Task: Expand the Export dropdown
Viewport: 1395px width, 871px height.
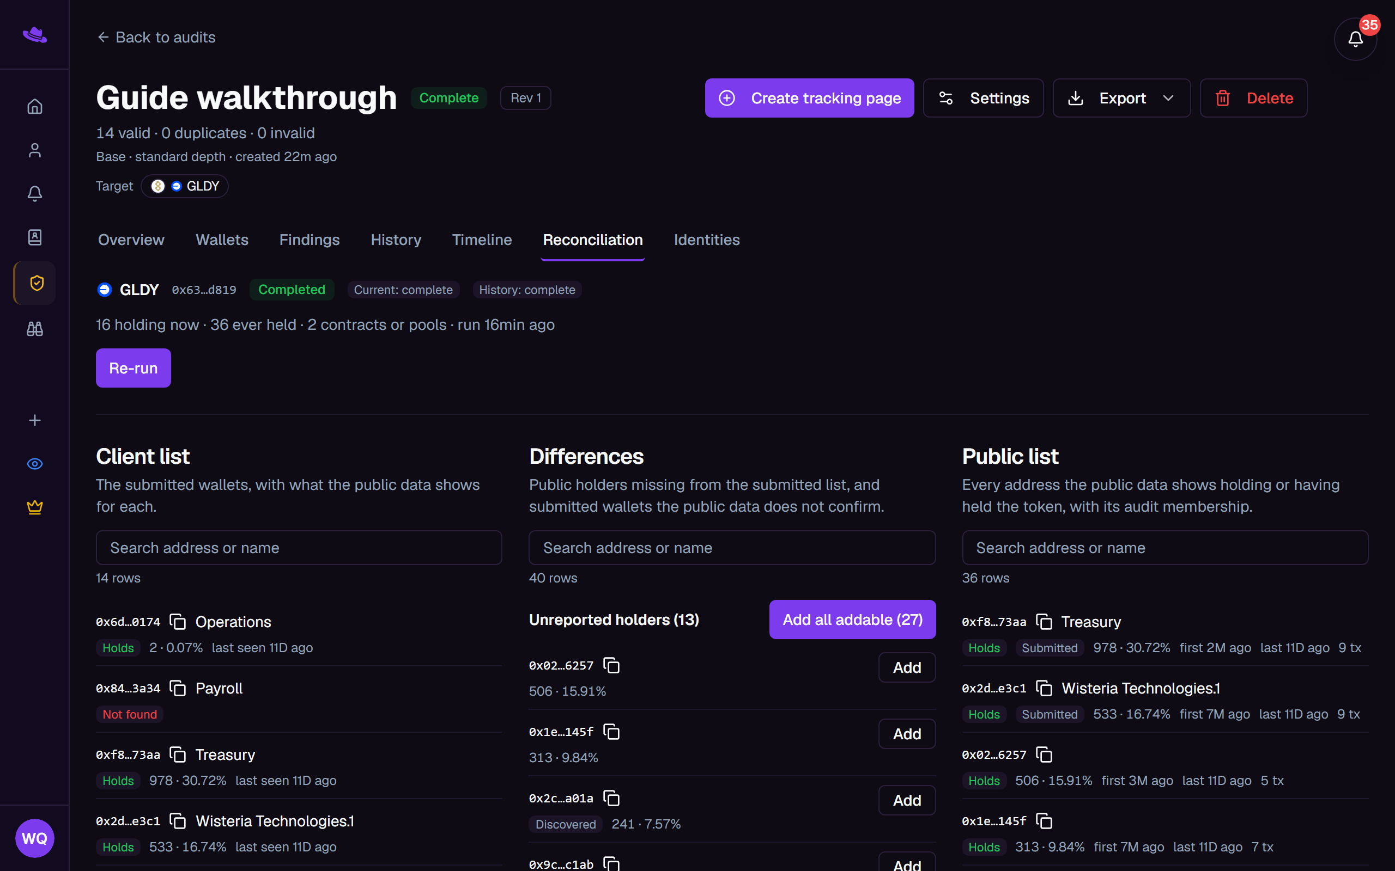Action: click(1121, 98)
